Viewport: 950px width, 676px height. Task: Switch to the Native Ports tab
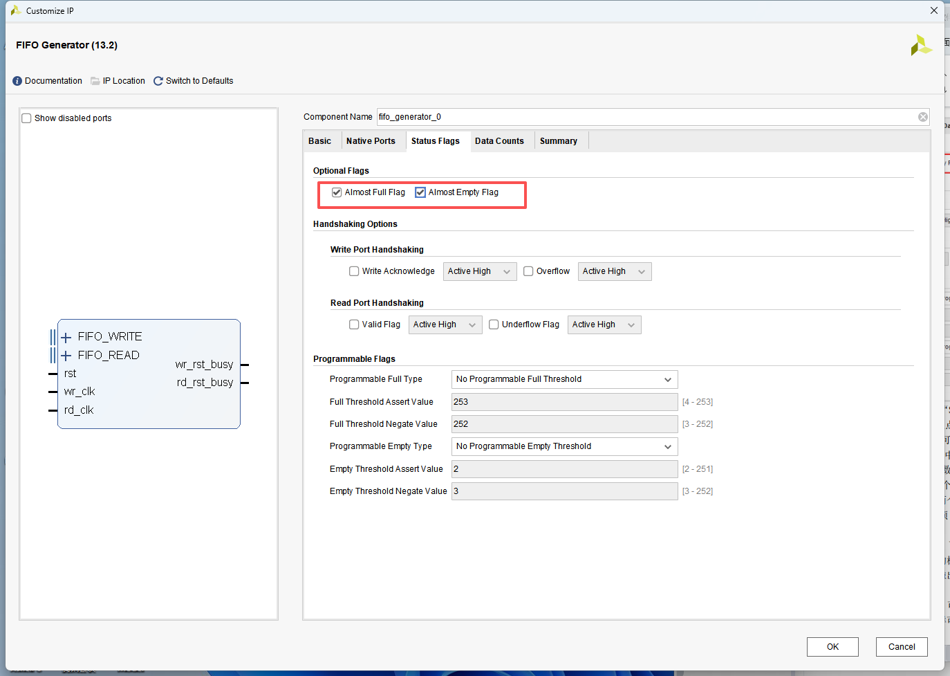click(371, 141)
